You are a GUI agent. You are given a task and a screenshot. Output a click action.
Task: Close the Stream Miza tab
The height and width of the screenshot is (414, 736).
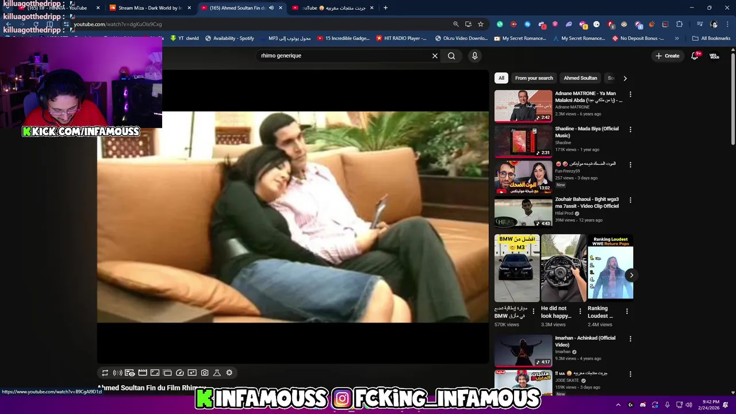tap(189, 8)
